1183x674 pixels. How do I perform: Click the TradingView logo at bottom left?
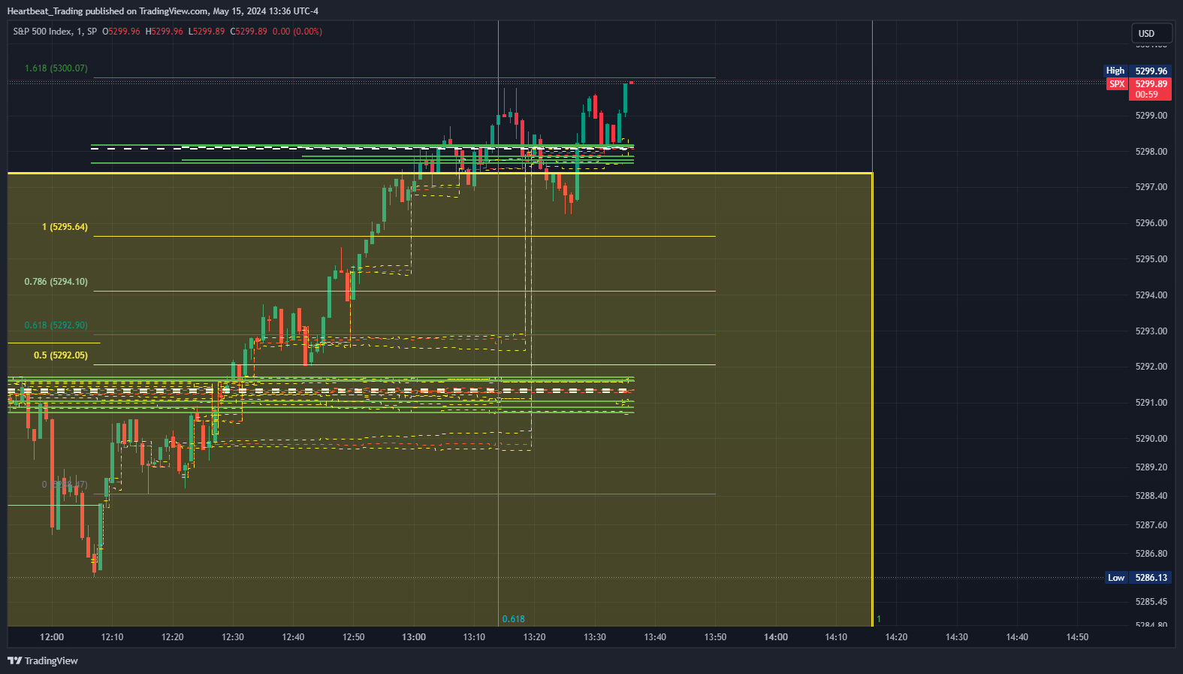pyautogui.click(x=43, y=660)
